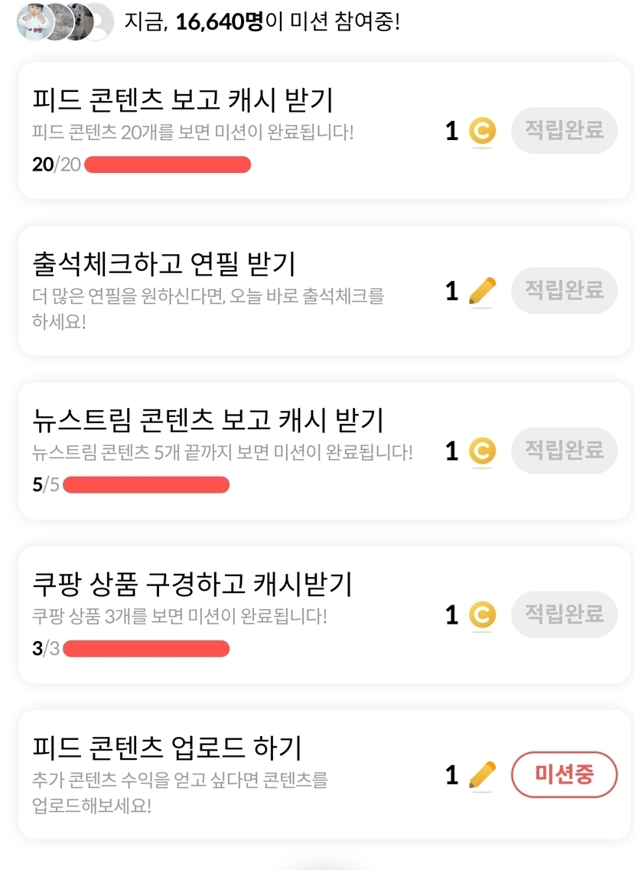Tap the first participant avatar at top
This screenshot has height=870, width=635.
pyautogui.click(x=34, y=21)
